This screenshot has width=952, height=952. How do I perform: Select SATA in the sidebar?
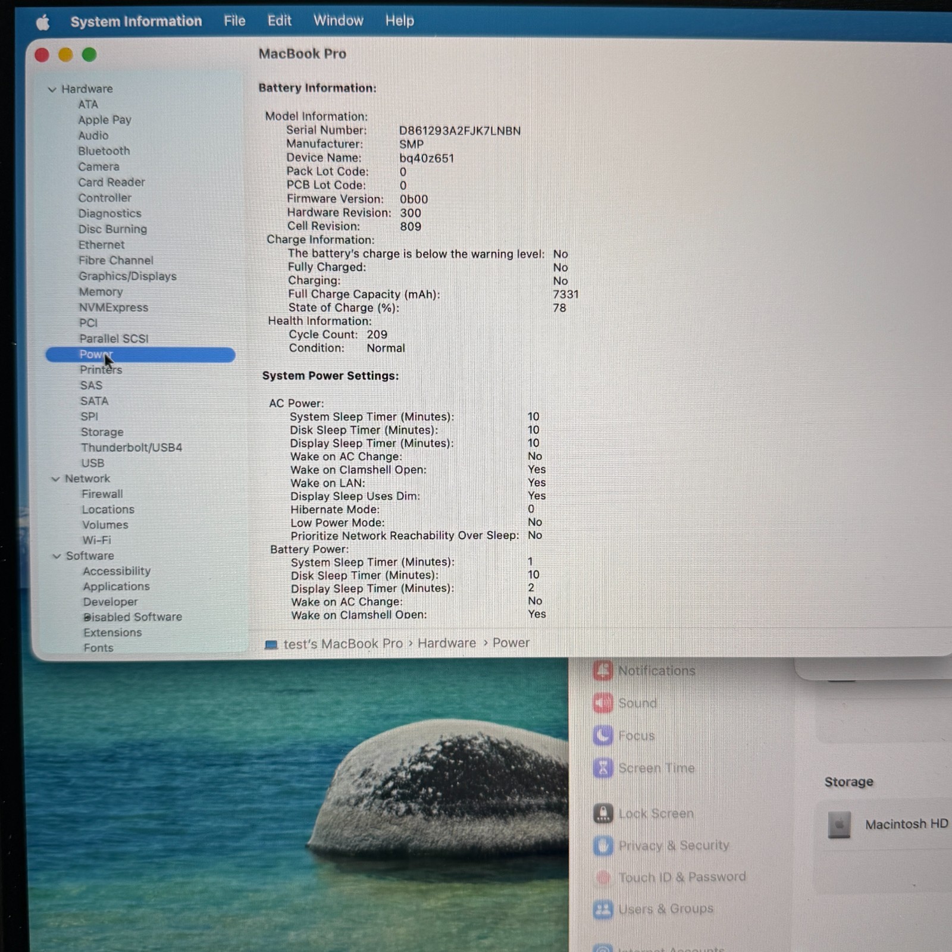tap(95, 401)
